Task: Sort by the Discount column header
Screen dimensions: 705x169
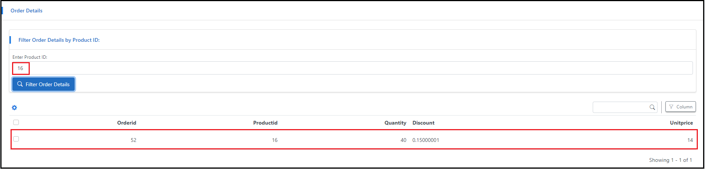Action: 424,123
